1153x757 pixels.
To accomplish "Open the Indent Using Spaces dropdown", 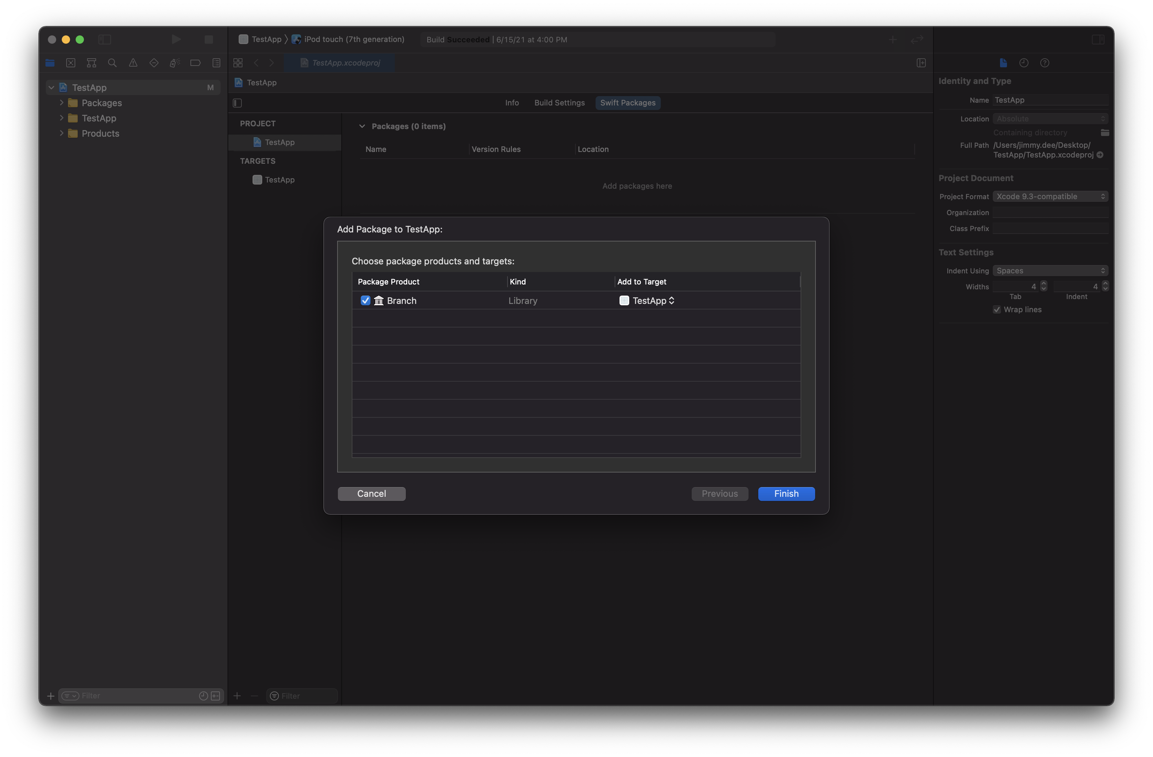I will click(1050, 271).
